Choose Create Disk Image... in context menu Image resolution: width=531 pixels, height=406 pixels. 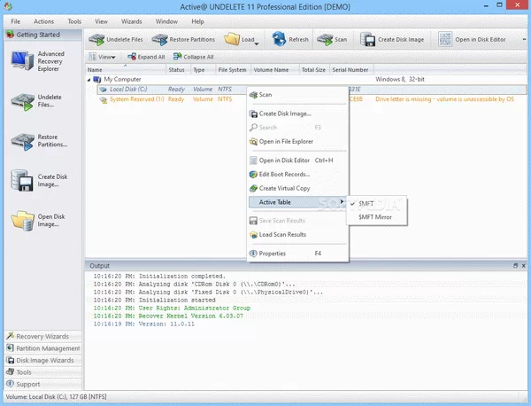click(x=298, y=113)
